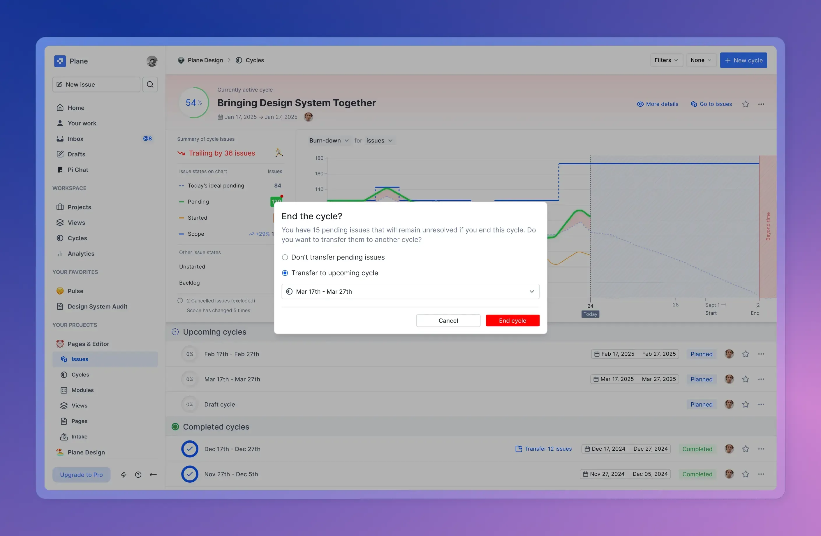
Task: Open Analytics from the workspace menu
Action: [80, 253]
